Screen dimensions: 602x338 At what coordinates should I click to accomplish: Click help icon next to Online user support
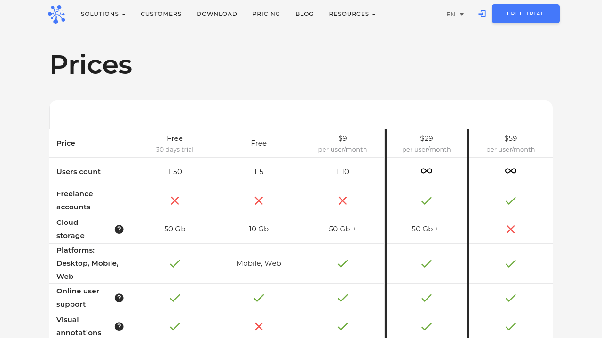(x=119, y=298)
